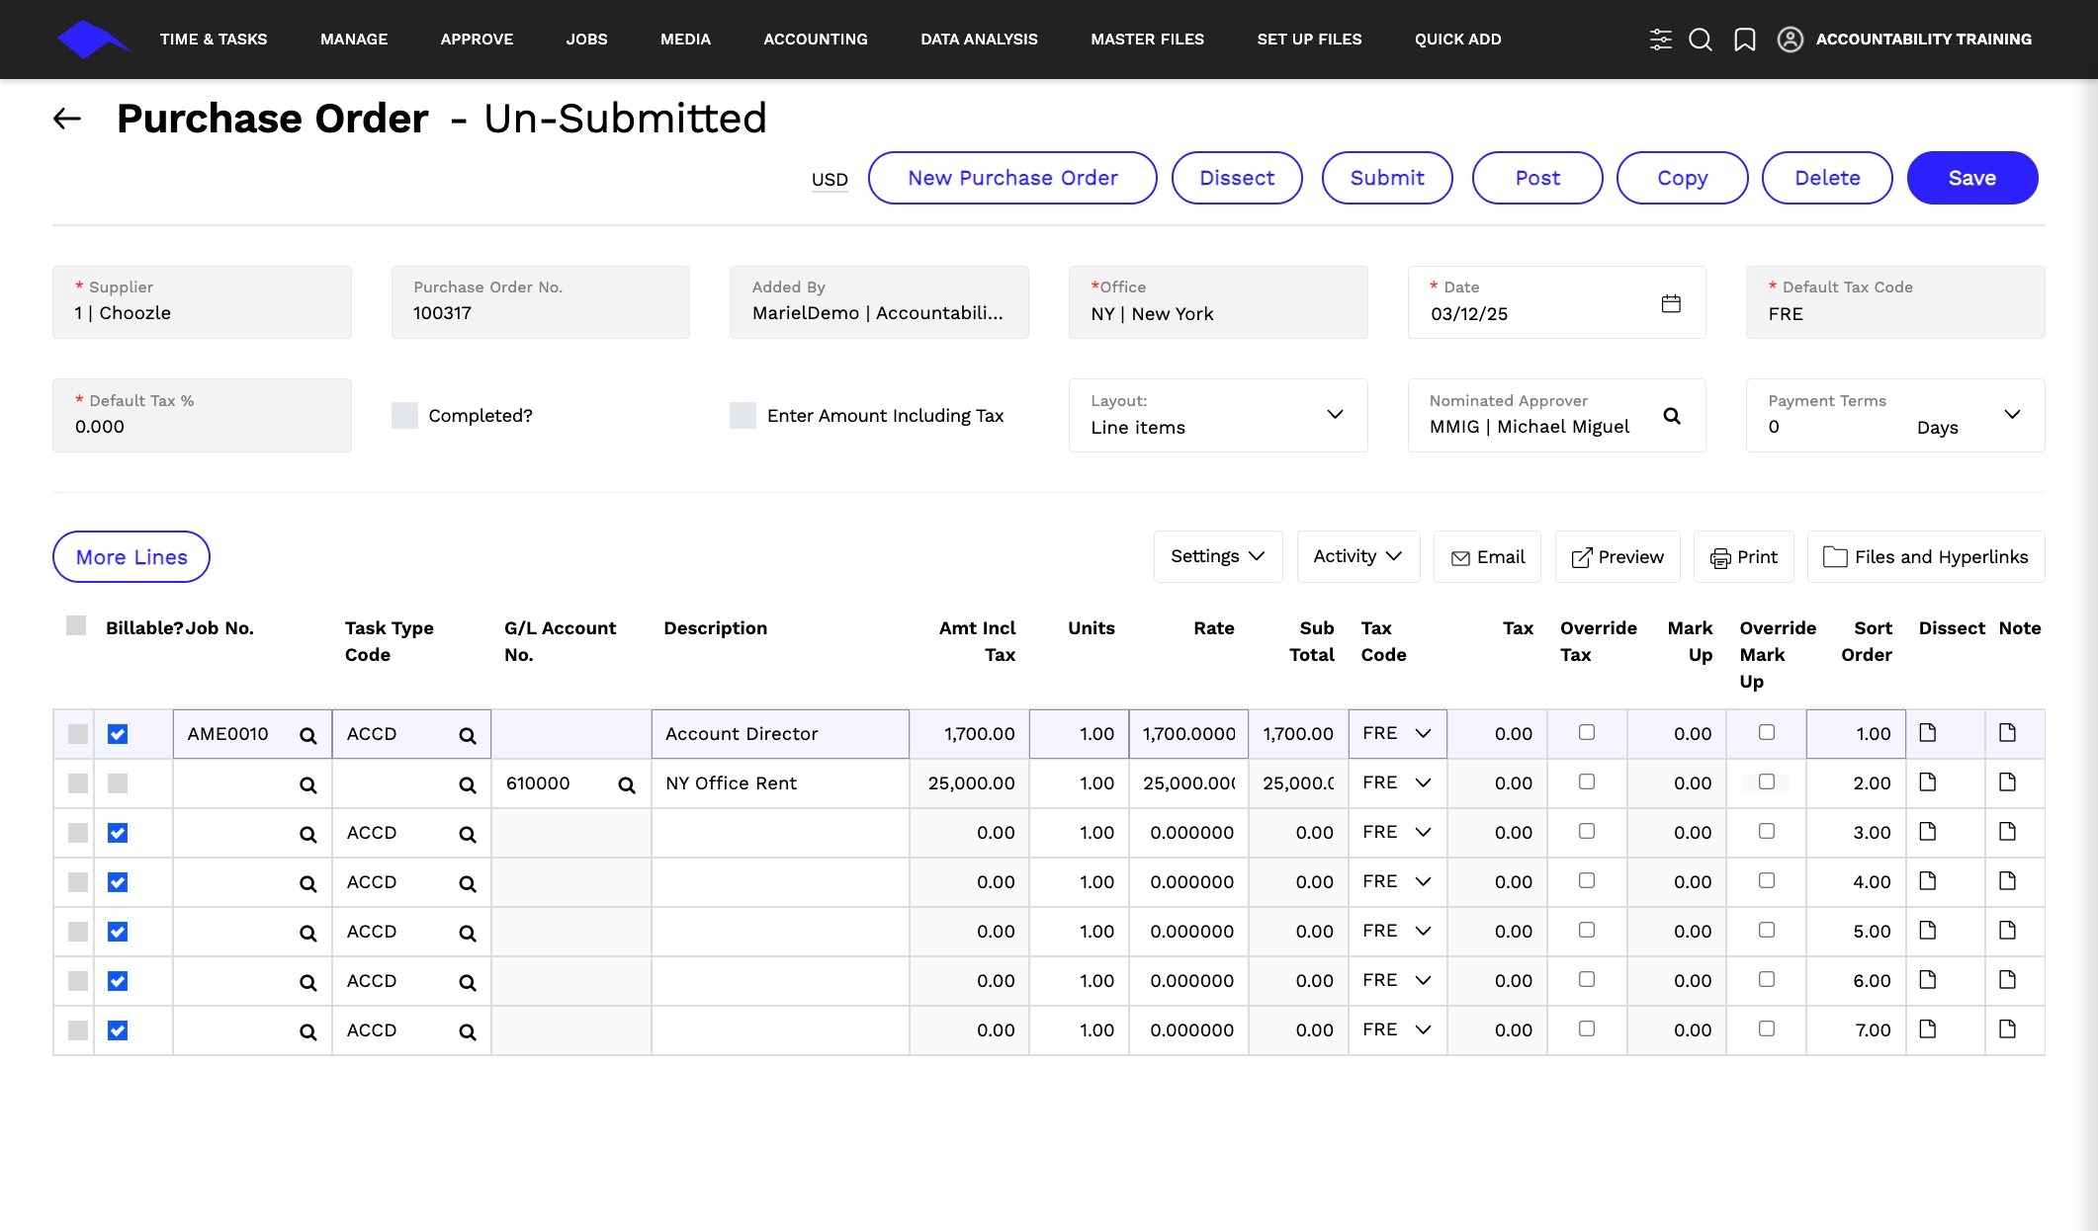This screenshot has width=2098, height=1231.
Task: Search G/L Account 610000 with magnifier
Action: click(x=627, y=784)
